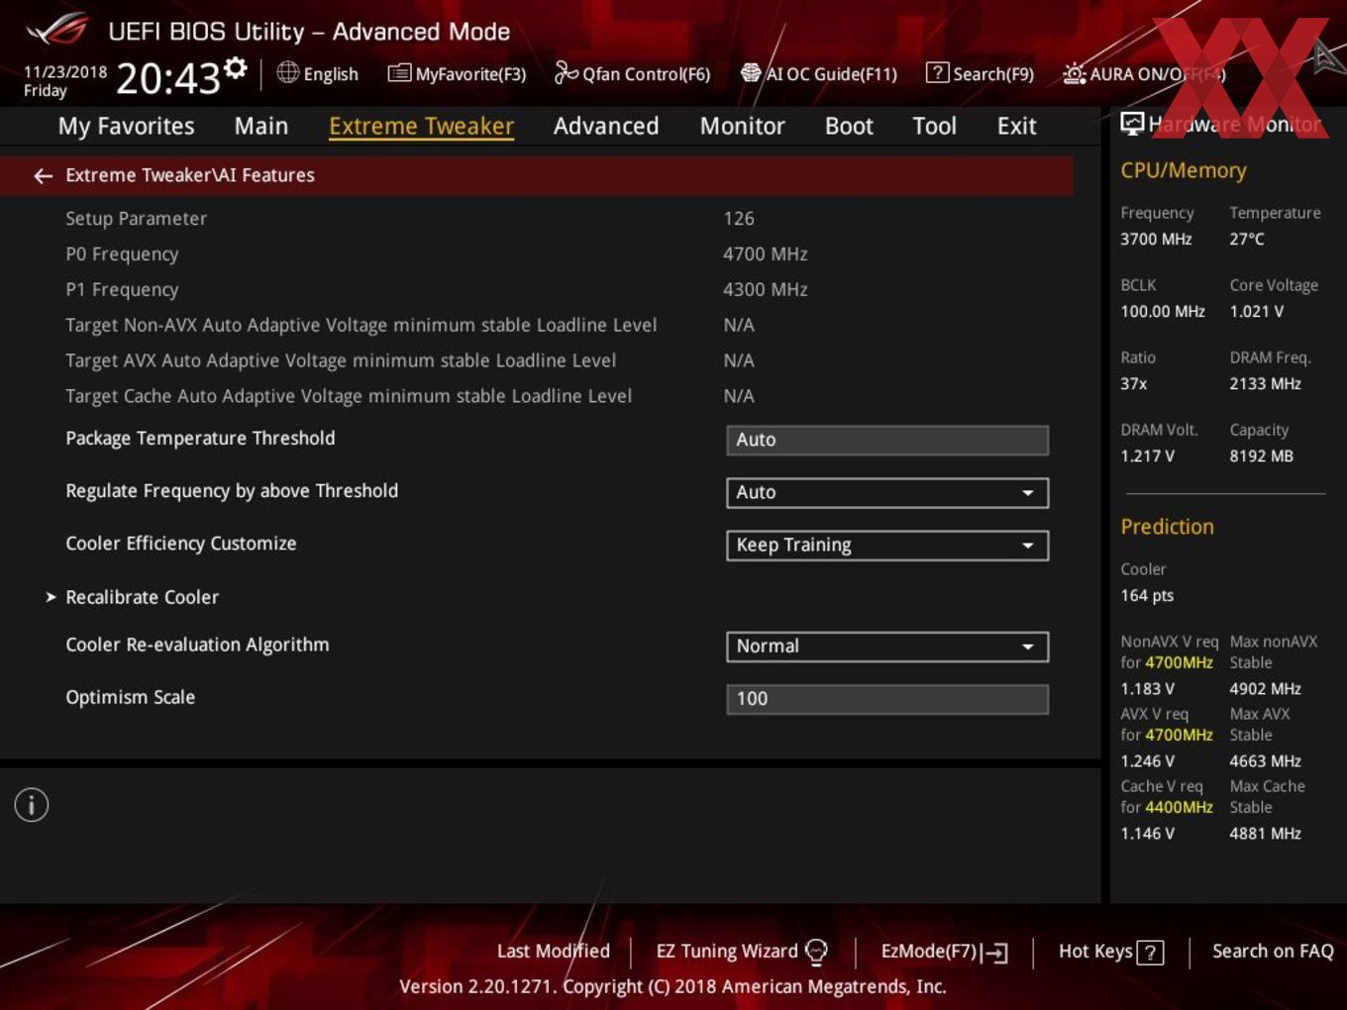Select the Extreme Tweaker tab
This screenshot has height=1010, width=1347.
tap(421, 126)
